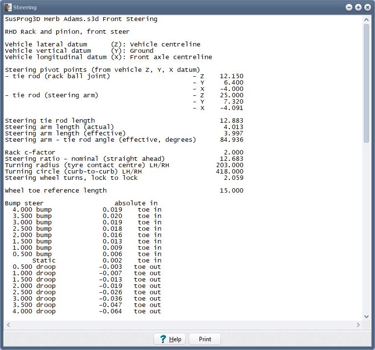Click the 'Steering tie rod length' line

click(x=50, y=121)
